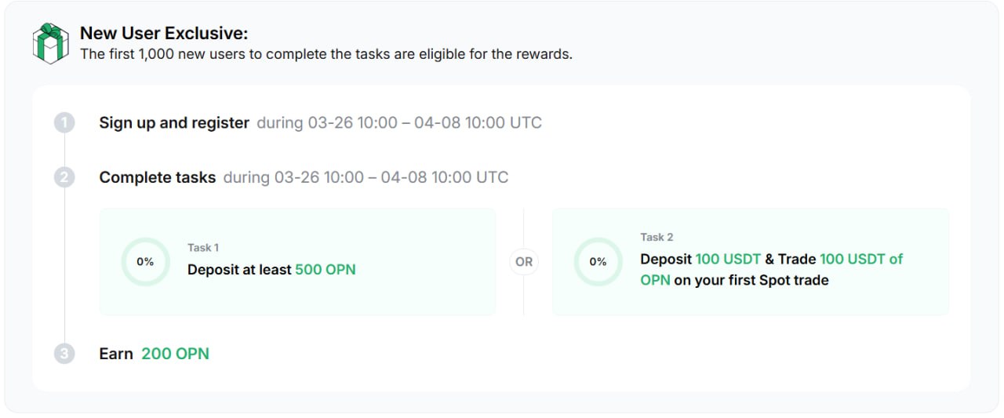
Task: Select the step 2 number circle
Action: (x=64, y=177)
